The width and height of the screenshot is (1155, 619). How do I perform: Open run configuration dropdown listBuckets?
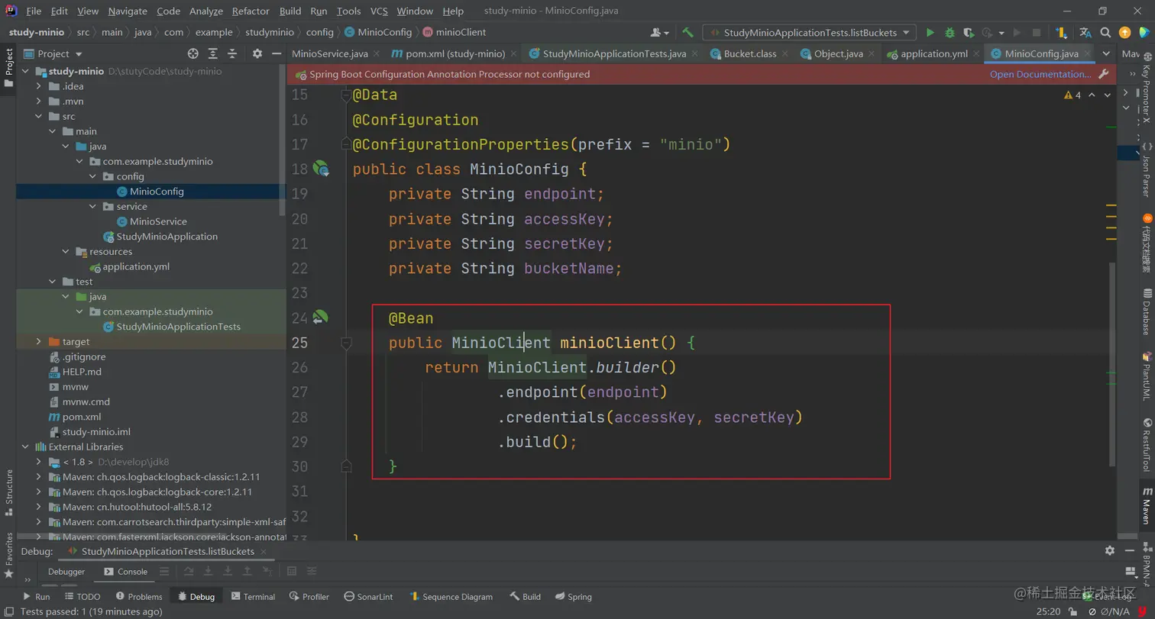[811, 33]
